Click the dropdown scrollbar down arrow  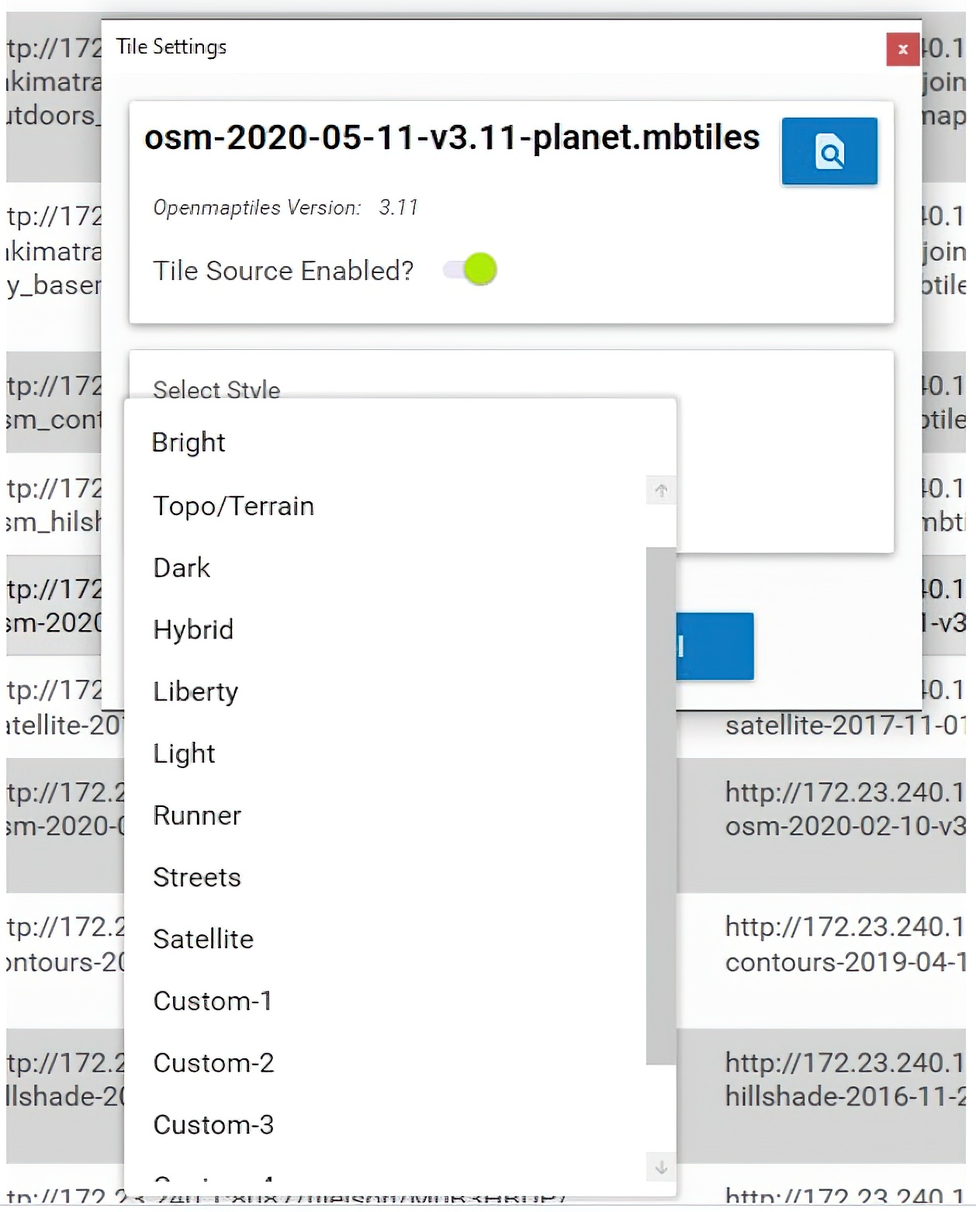coord(661,1167)
